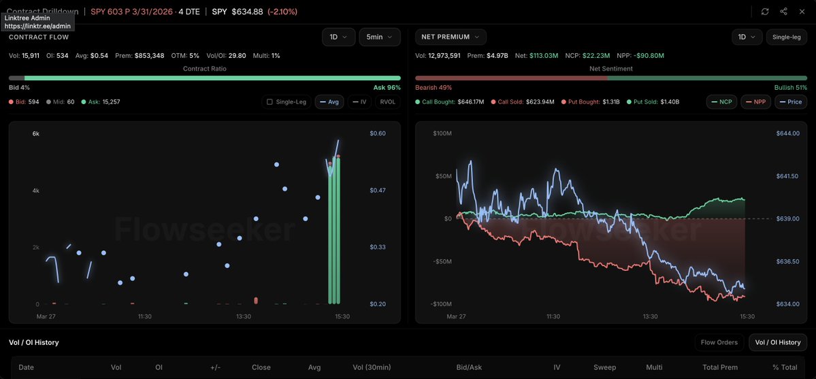
Task: Toggle the Price line series
Action: [791, 102]
